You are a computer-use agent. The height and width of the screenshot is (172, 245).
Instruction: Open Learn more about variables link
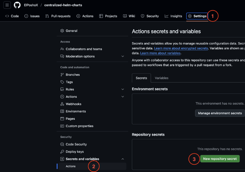(160, 53)
